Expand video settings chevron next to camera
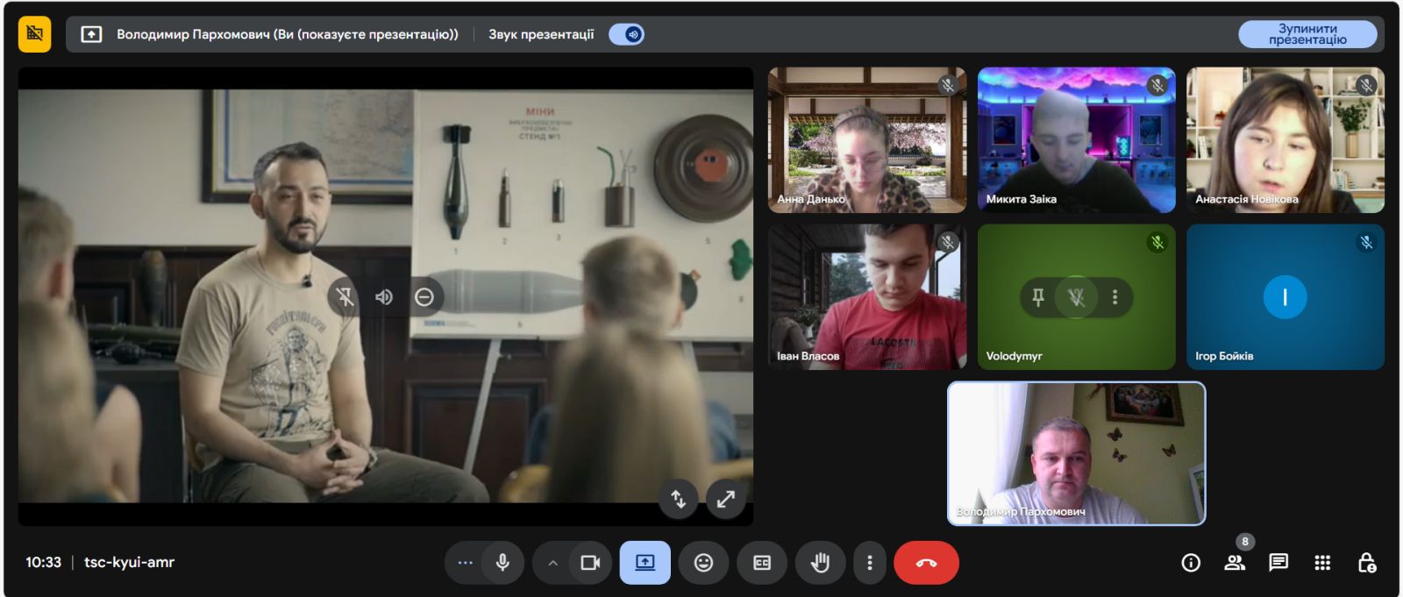Screen dimensions: 1403x597 pos(552,563)
